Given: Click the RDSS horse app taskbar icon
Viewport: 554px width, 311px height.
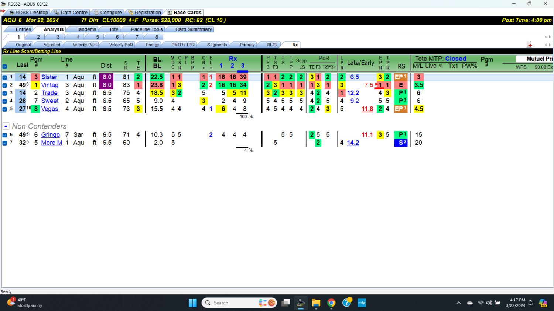Looking at the screenshot, I should (x=301, y=303).
